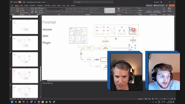Switch to the Slide Show tab
This screenshot has width=185, height=104.
pyautogui.click(x=47, y=5)
